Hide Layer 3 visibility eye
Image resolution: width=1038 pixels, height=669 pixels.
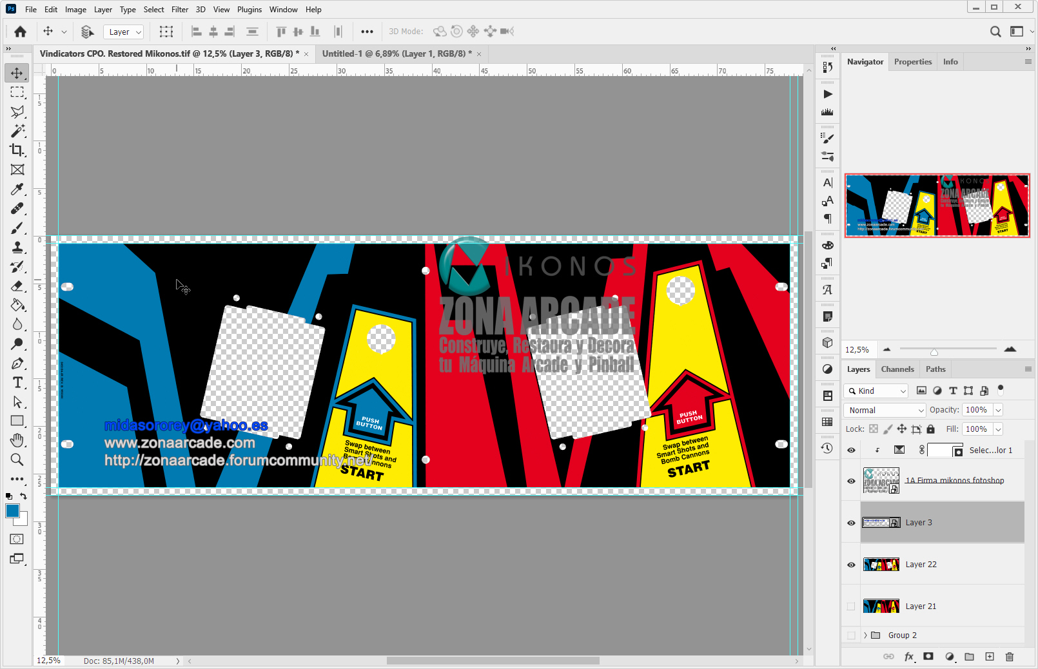851,523
